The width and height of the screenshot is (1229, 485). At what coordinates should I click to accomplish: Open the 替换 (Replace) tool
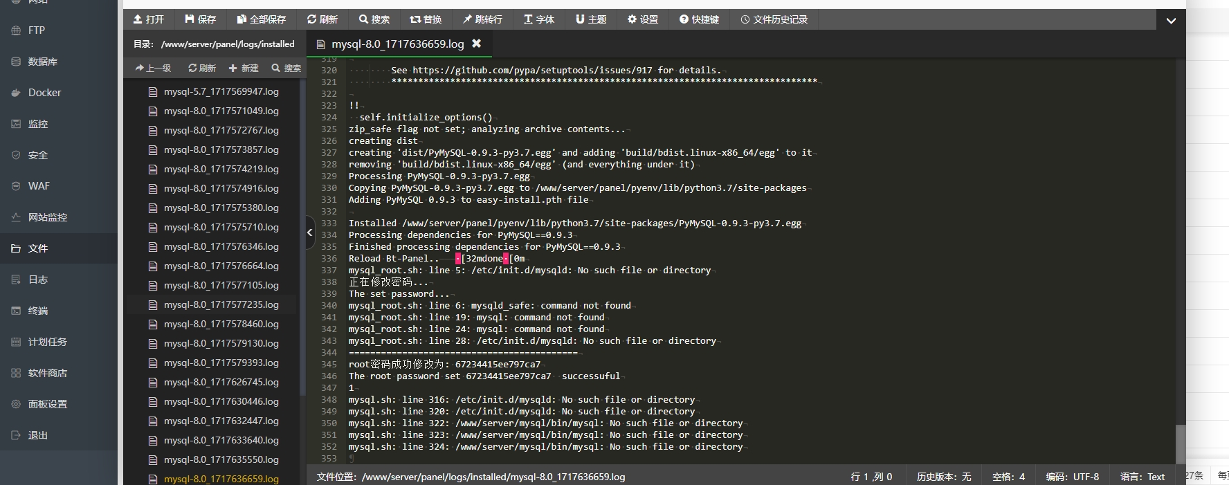426,19
